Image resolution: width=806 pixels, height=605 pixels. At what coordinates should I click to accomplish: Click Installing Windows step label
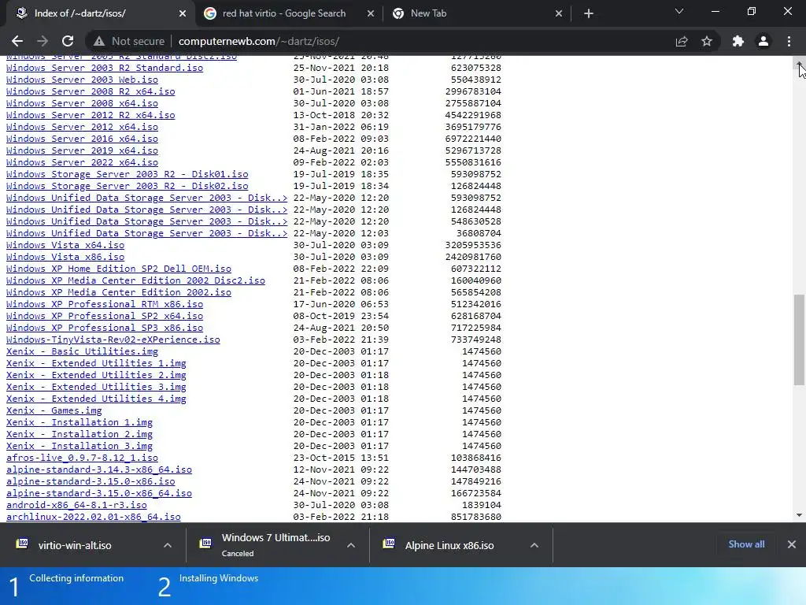pyautogui.click(x=219, y=579)
